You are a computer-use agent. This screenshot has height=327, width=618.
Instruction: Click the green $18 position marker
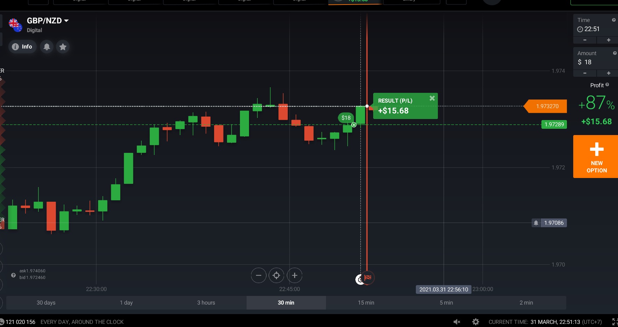point(346,118)
